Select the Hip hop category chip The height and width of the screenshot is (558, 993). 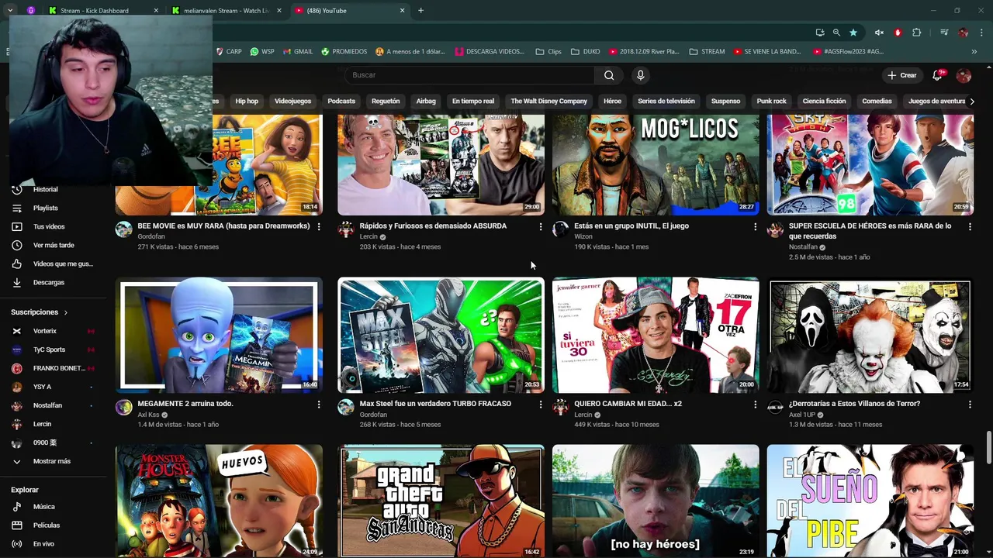pyautogui.click(x=247, y=101)
